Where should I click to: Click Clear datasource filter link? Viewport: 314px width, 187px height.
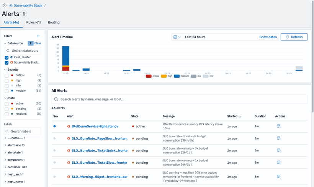pyautogui.click(x=38, y=43)
